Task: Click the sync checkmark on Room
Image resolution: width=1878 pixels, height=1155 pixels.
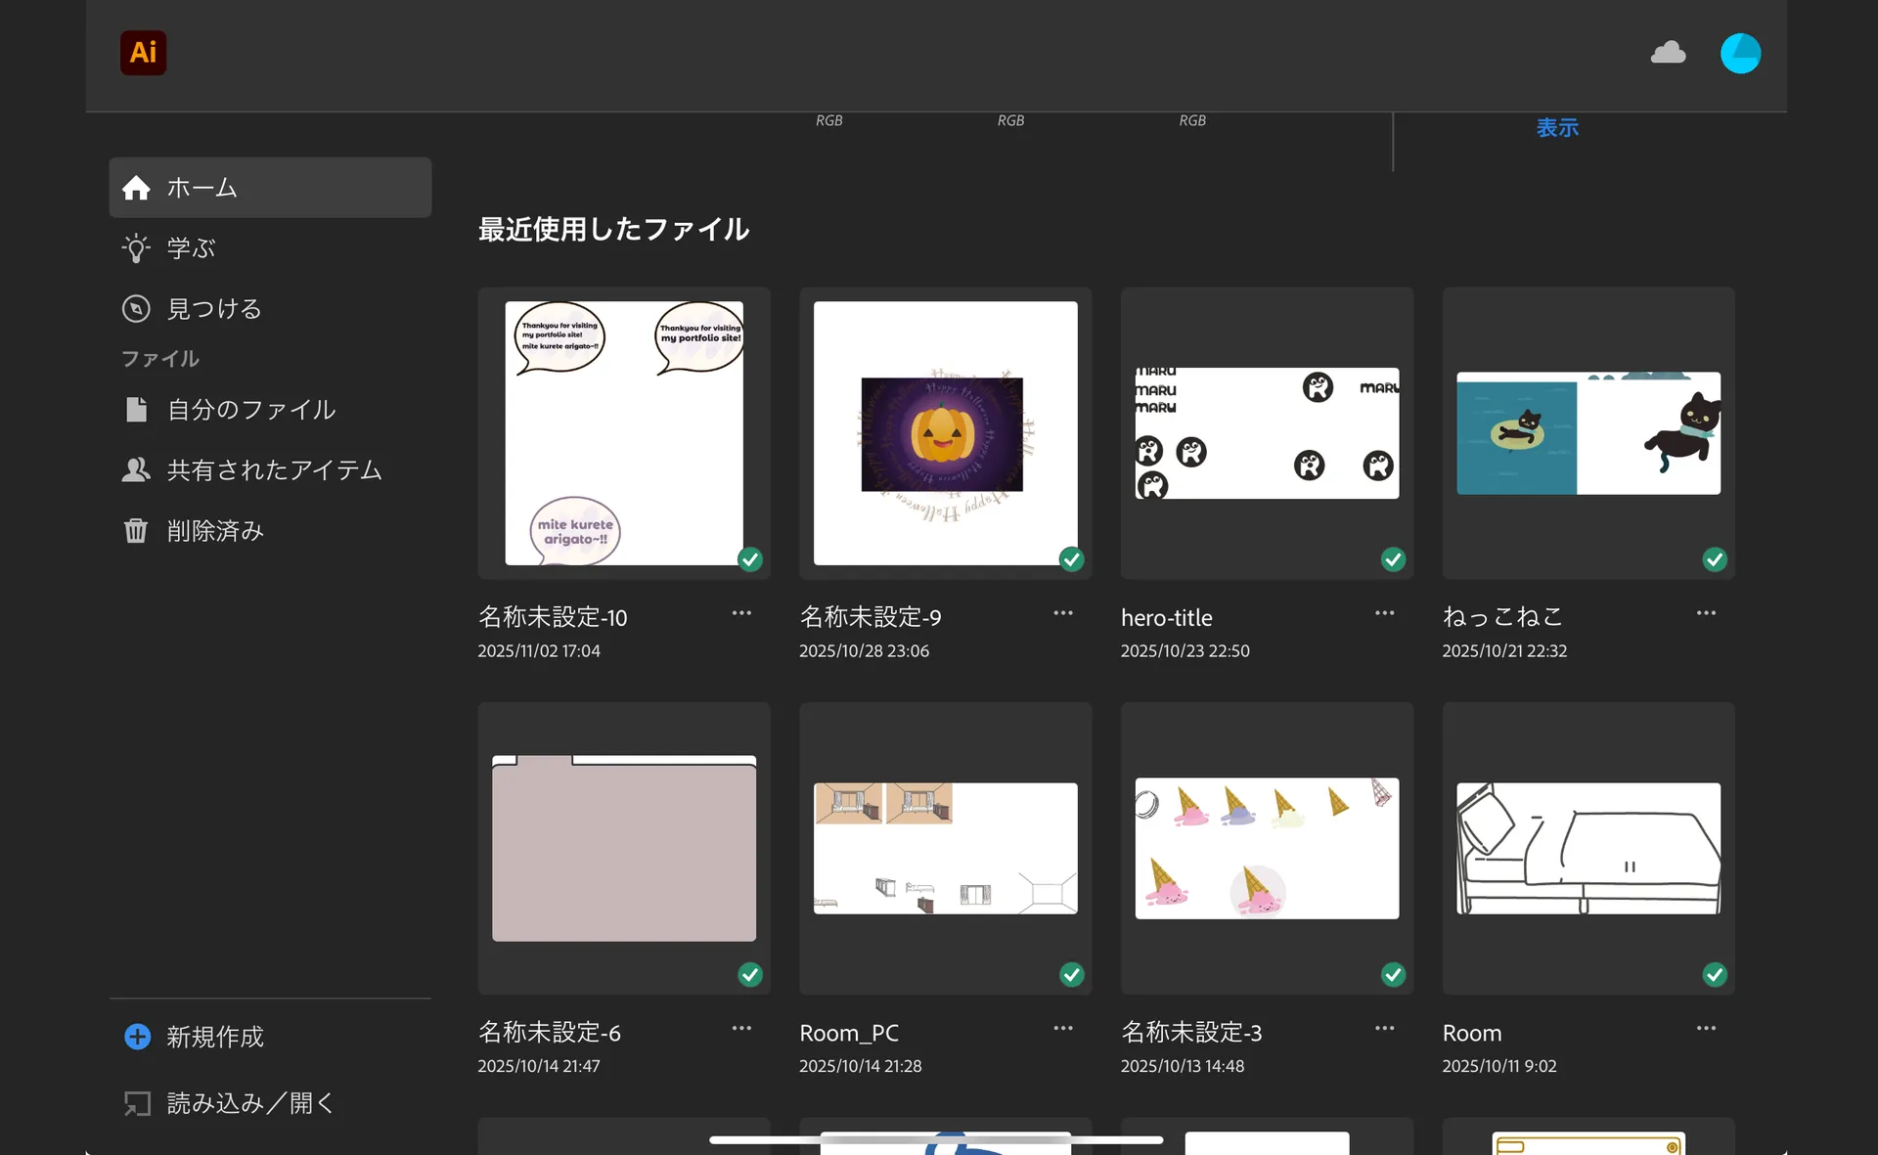Action: click(x=1714, y=974)
